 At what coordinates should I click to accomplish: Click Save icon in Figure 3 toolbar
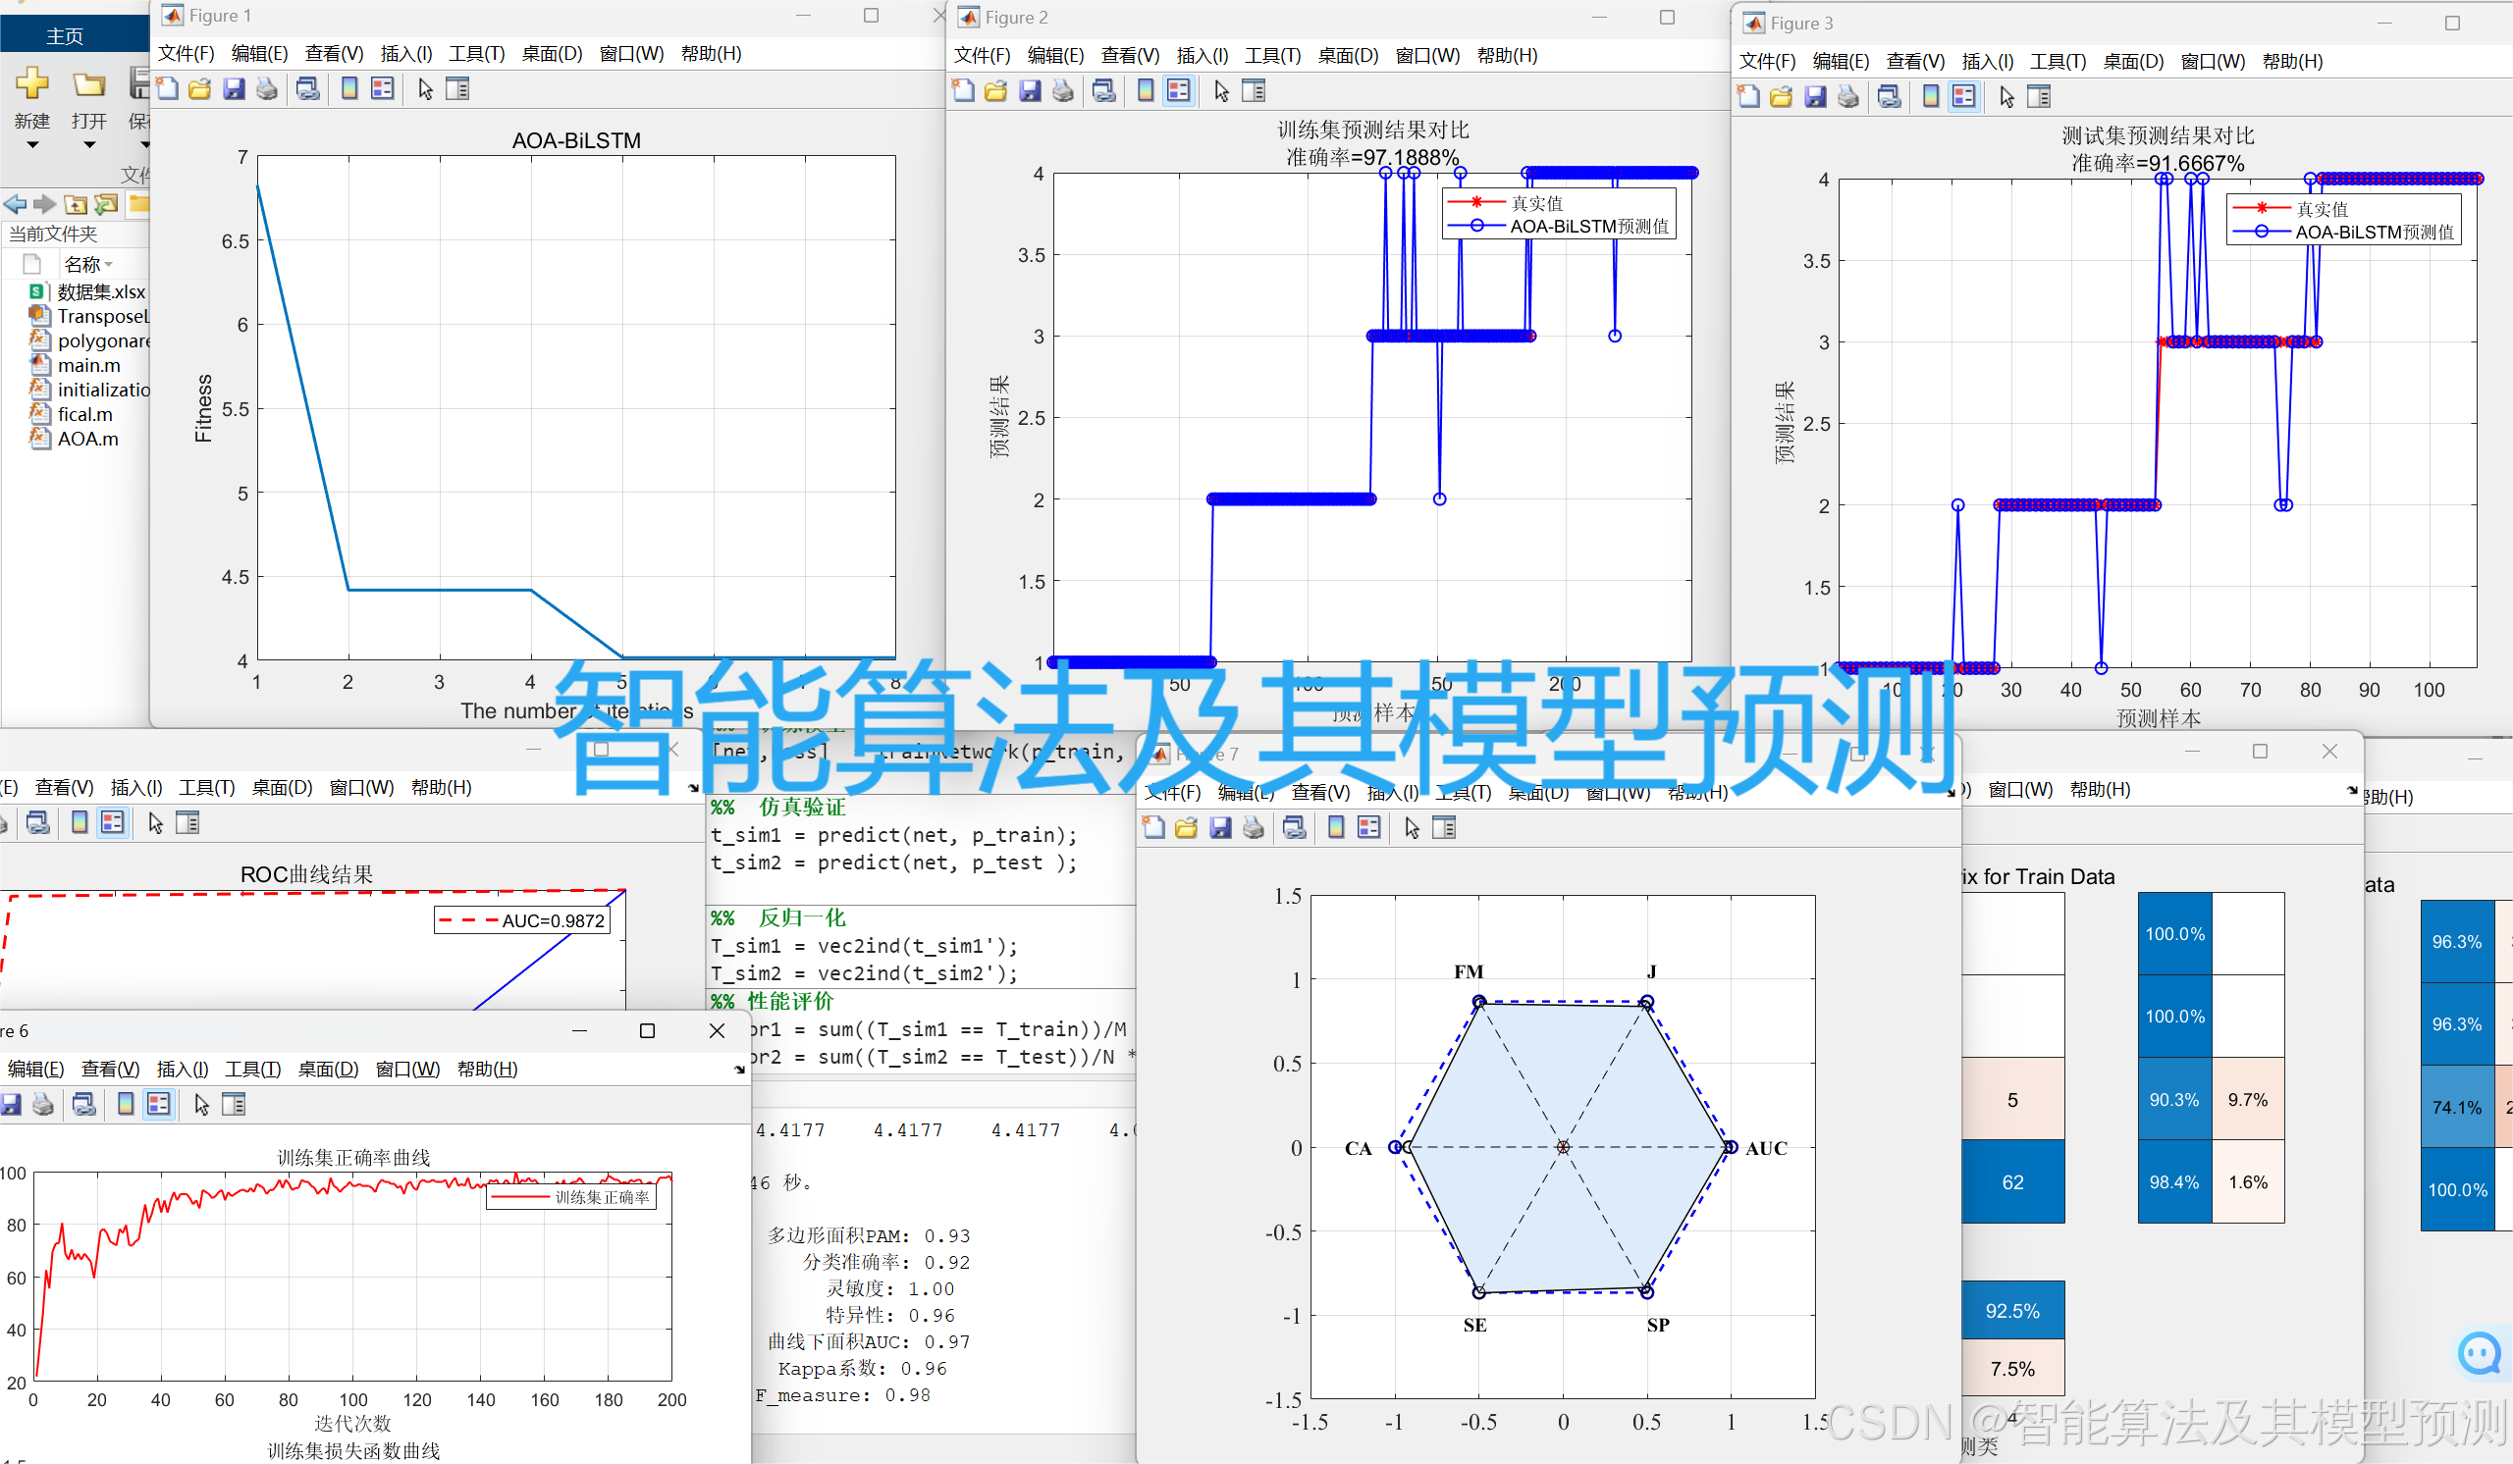coord(1815,97)
